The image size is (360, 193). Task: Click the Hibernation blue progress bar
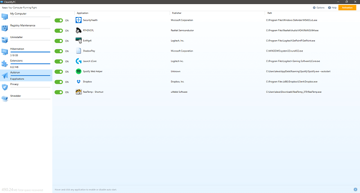point(30,52)
